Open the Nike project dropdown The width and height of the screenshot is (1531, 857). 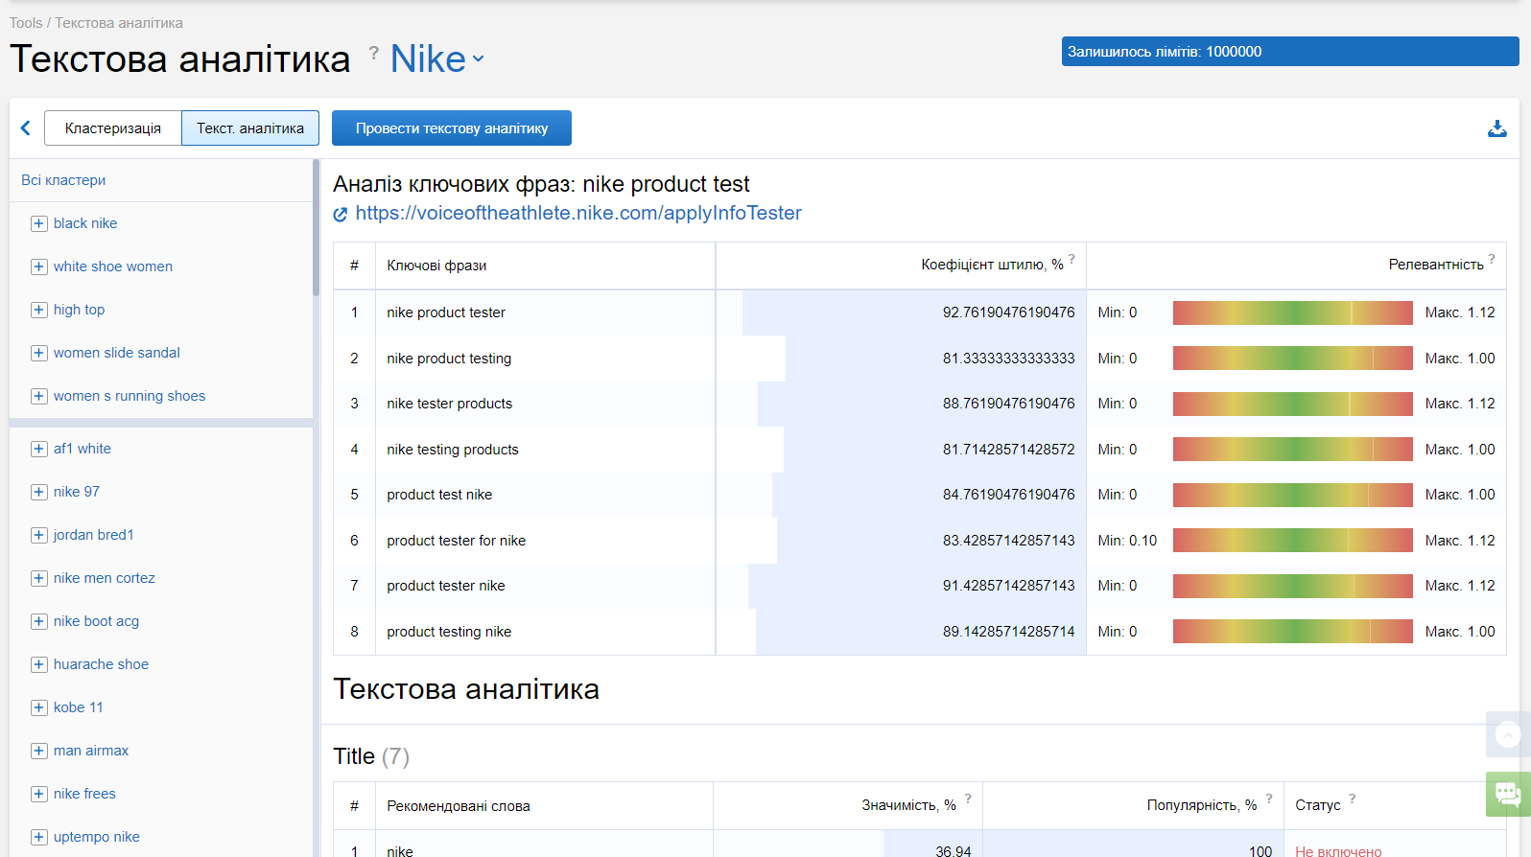point(437,59)
